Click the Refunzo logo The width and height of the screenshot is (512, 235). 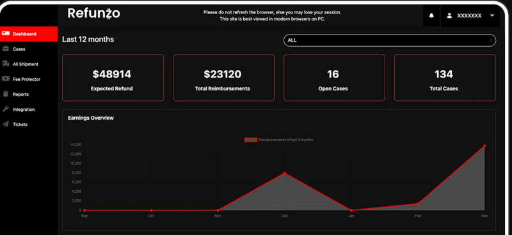[x=93, y=13]
